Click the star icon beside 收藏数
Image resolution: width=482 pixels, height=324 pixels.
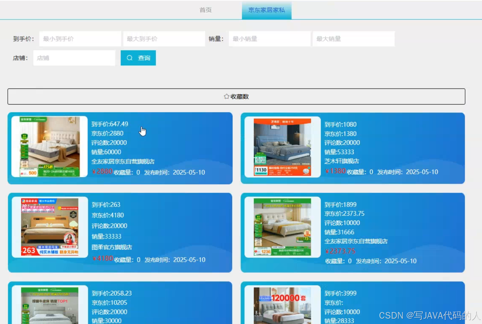pyautogui.click(x=226, y=97)
